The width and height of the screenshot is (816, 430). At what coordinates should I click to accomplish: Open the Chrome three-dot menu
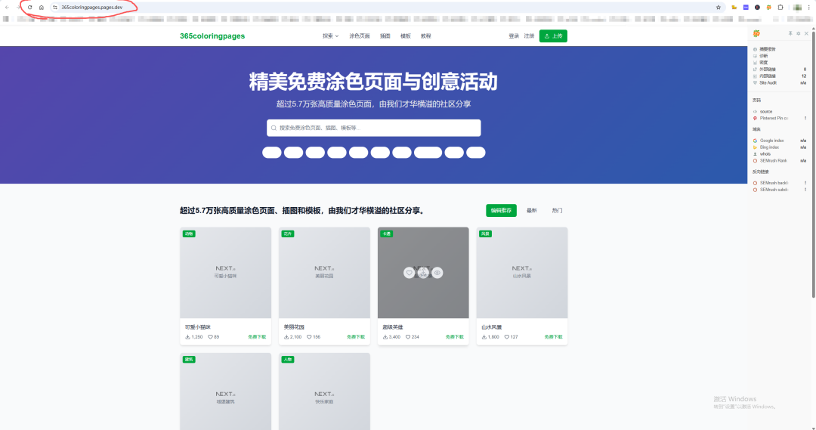pos(808,8)
